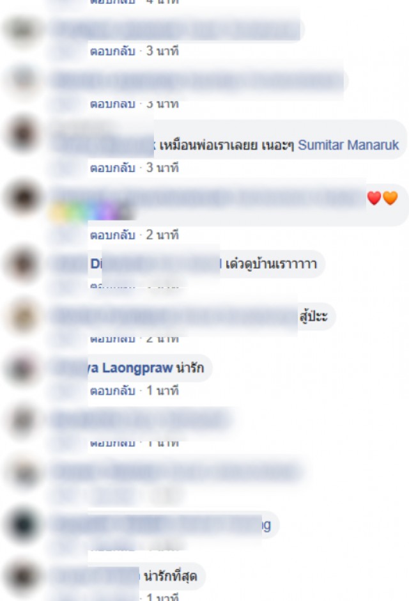
Task: Open avatar beside the เด๋วดูบ้านเราาาา comment
Action: [22, 264]
